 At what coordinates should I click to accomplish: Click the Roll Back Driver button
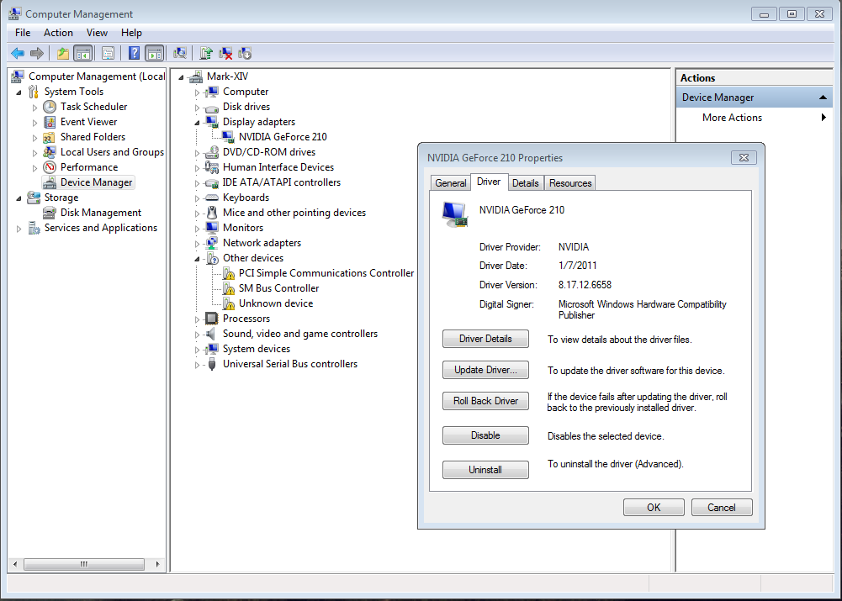(x=485, y=402)
